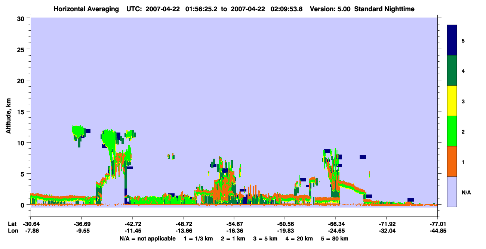
Task: Click the '3 = 5 km' legend text
Action: 265,239
